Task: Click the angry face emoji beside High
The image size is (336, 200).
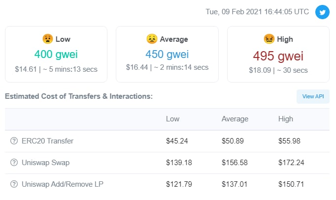Action: (x=269, y=39)
